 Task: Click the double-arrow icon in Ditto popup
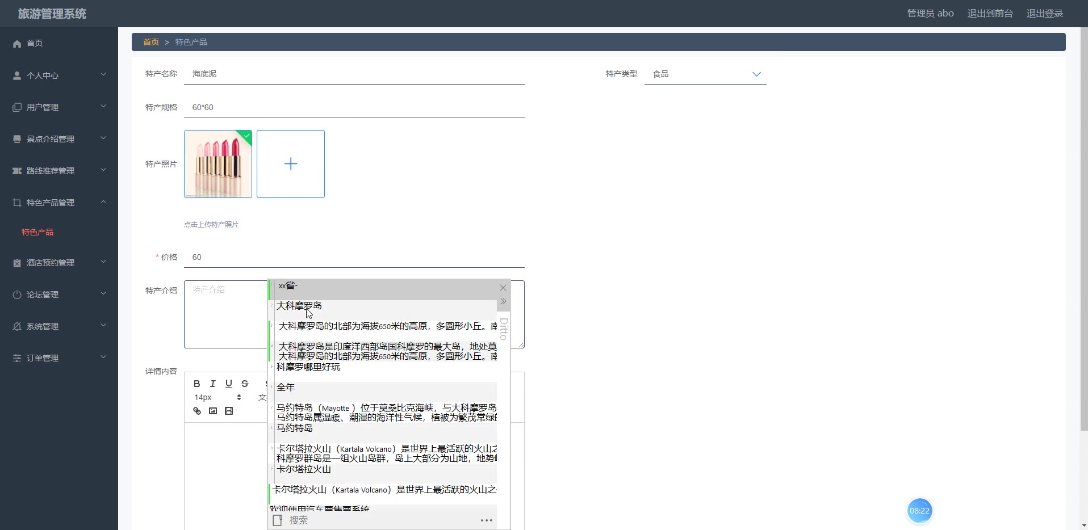pos(503,301)
